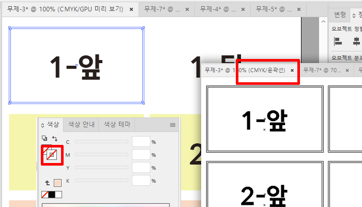The width and height of the screenshot is (362, 207).
Task: Click the K percentage input field
Action: (x=141, y=181)
